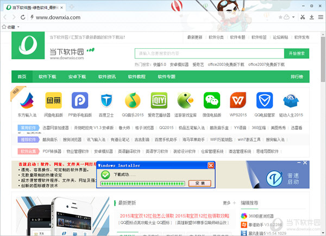Open PDF转换器 link
This screenshot has width=326, height=236.
click(x=52, y=151)
